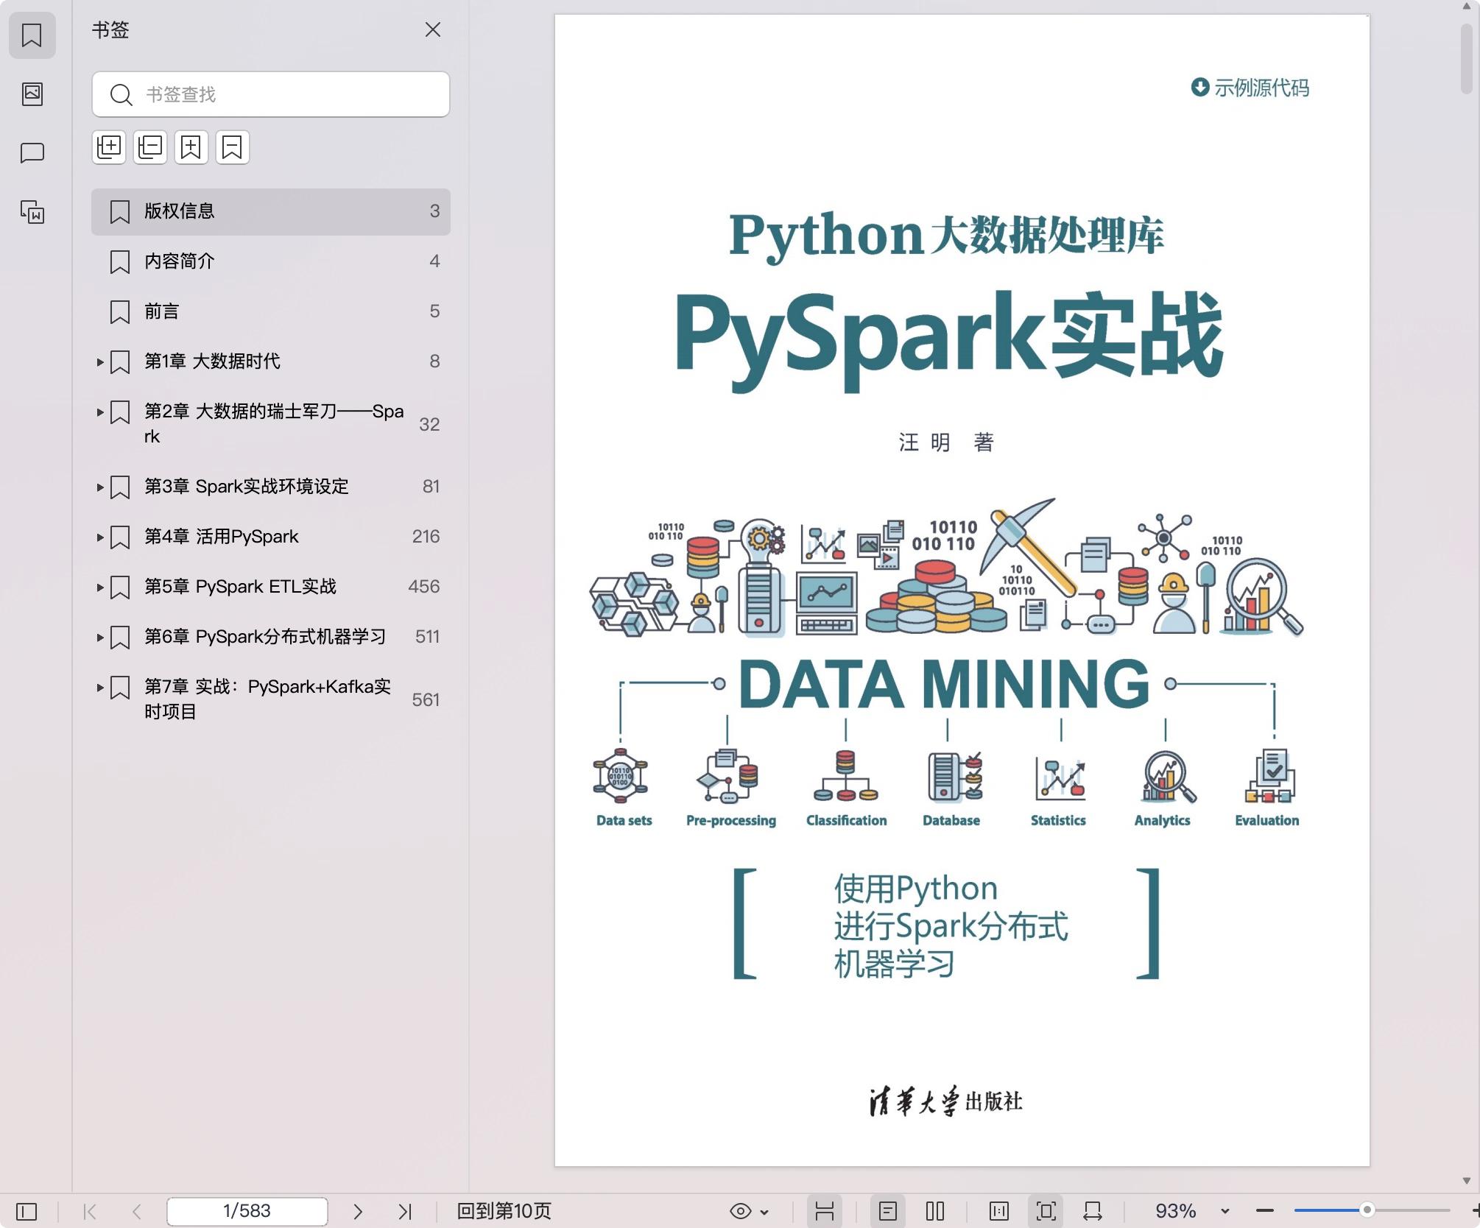Screen dimensions: 1480x1228
Task: Toggle eye protection mode icon
Action: coord(741,1211)
